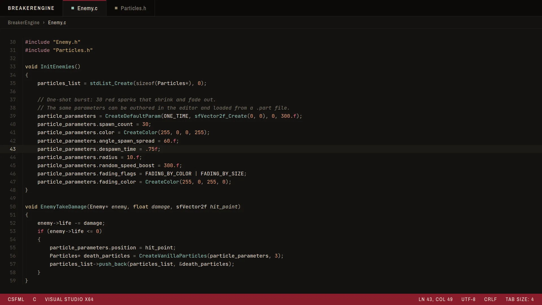Click the FADING_BY_SIZE flag

tap(222, 174)
